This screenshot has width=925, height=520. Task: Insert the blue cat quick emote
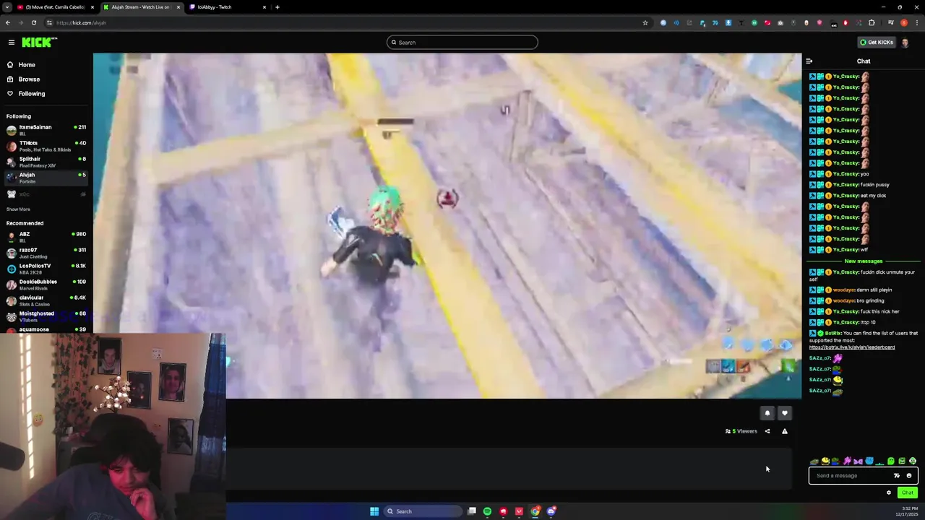tap(869, 460)
